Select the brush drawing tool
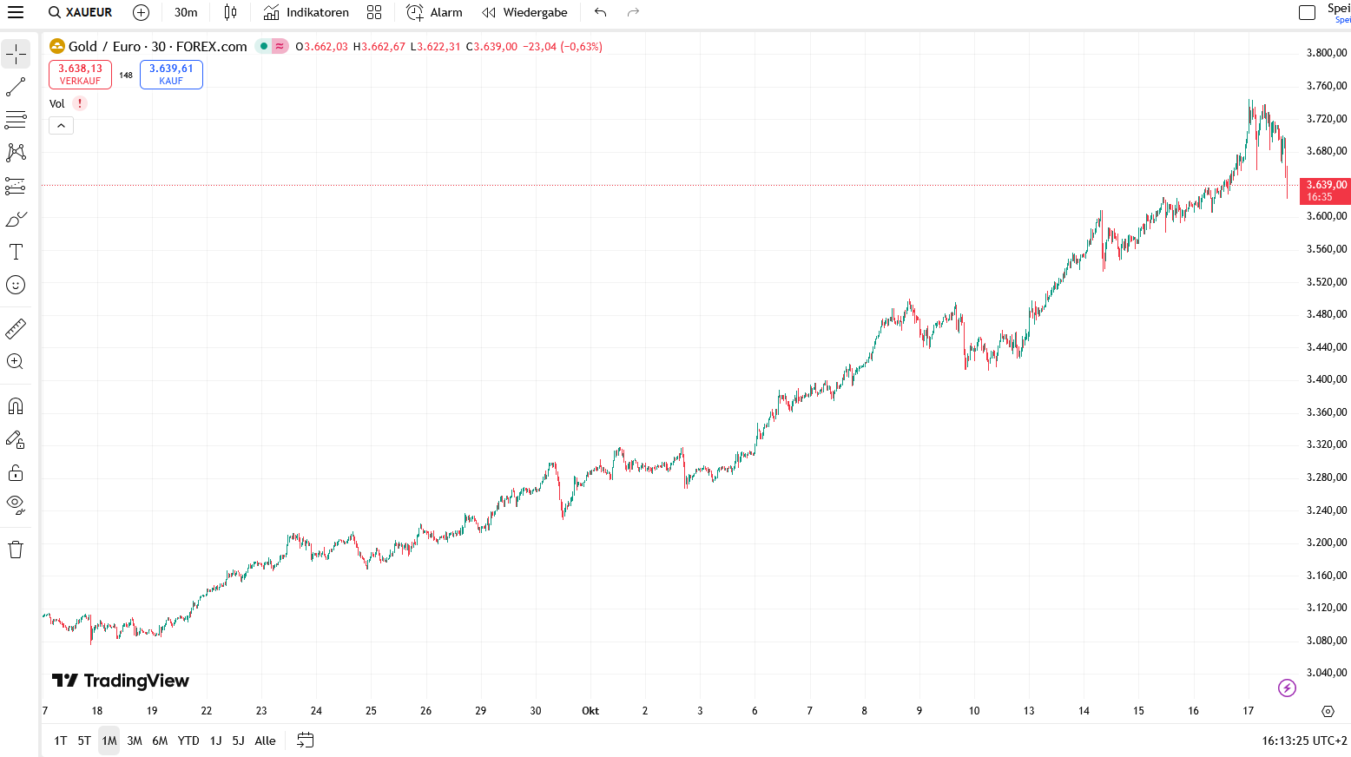1351x757 pixels. point(16,219)
